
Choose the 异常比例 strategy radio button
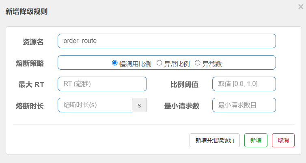(x=159, y=63)
